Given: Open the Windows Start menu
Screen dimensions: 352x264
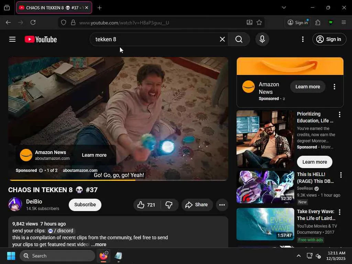Looking at the screenshot, I should [11, 256].
